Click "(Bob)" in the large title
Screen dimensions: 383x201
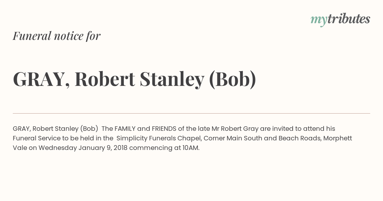click(x=232, y=79)
